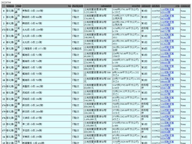The width and height of the screenshot is (192, 144).
Task: Open crm link in row 174
Action: pos(167,106)
